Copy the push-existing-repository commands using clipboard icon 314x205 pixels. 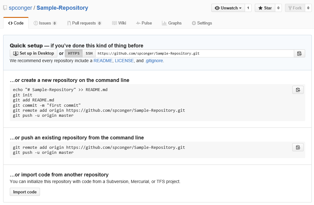[298, 147]
